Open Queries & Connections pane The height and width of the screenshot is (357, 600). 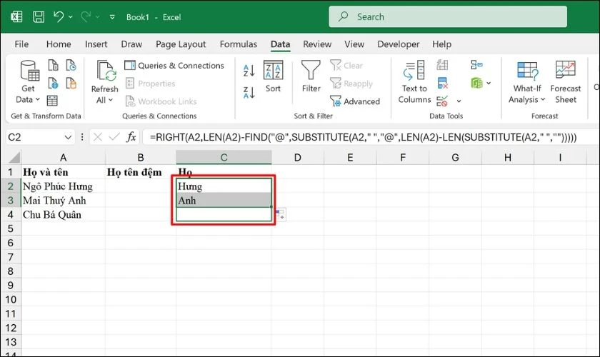(x=174, y=66)
